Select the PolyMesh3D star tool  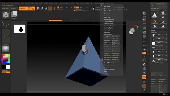click(x=163, y=18)
